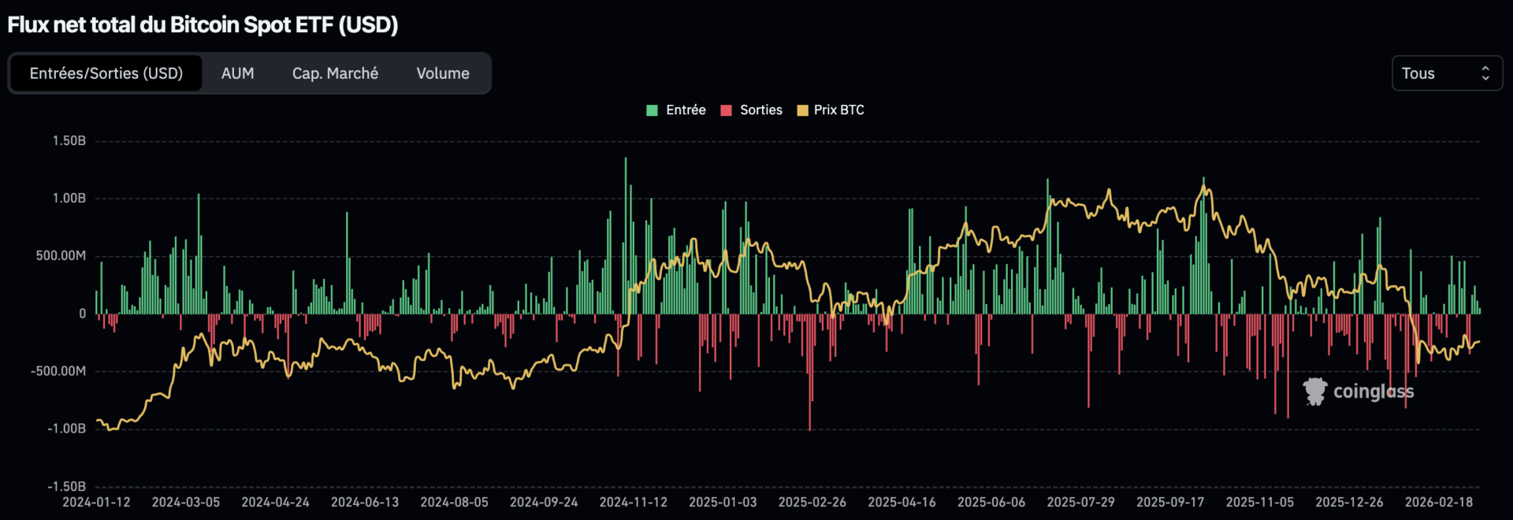This screenshot has width=1513, height=520.
Task: Select the 2025-02-26 date on x-axis
Action: pyautogui.click(x=812, y=502)
